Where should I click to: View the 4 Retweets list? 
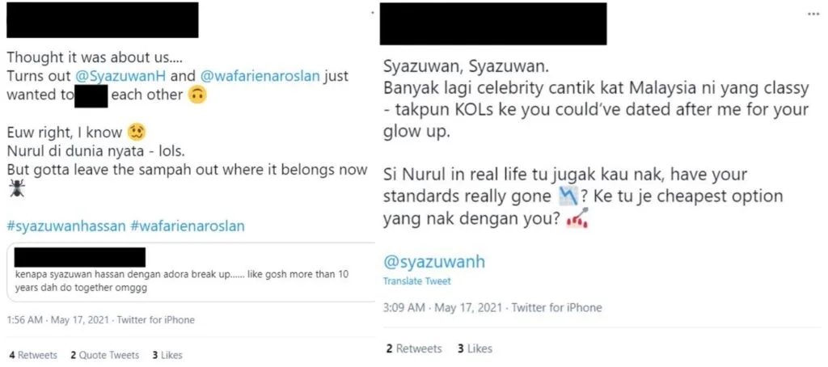[x=32, y=355]
